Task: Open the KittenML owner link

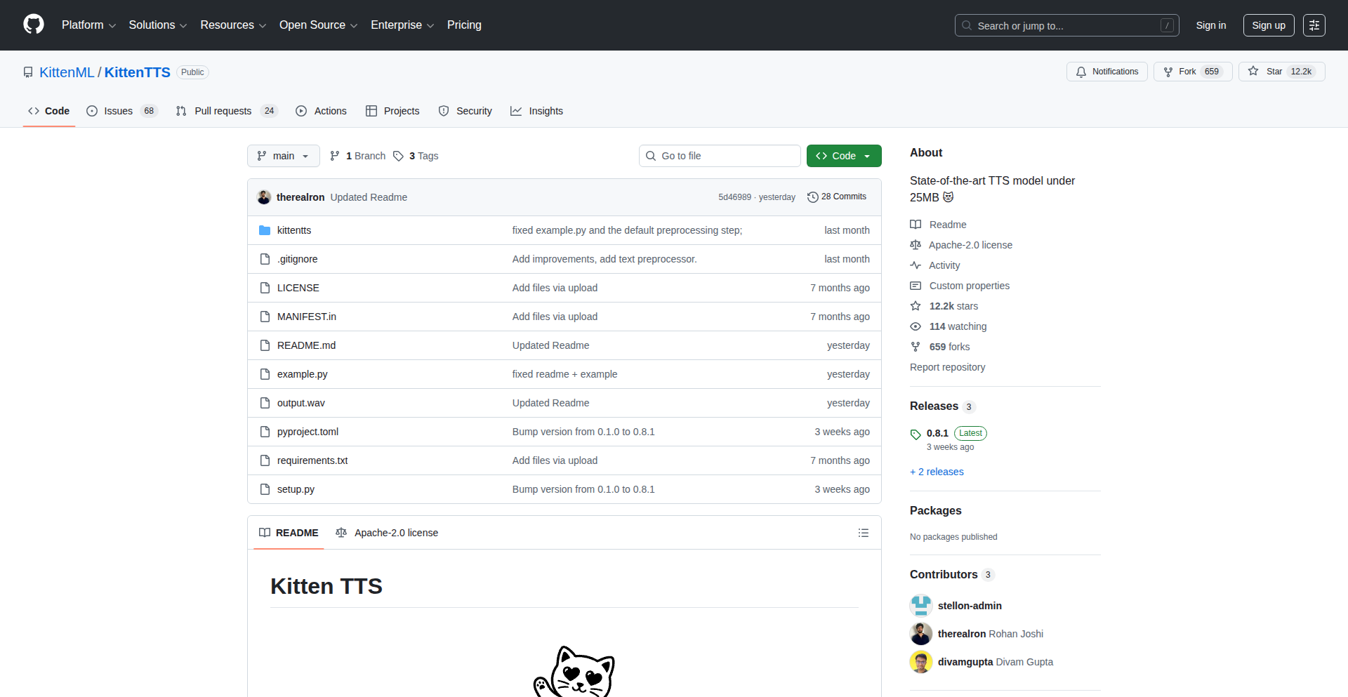Action: (x=67, y=72)
